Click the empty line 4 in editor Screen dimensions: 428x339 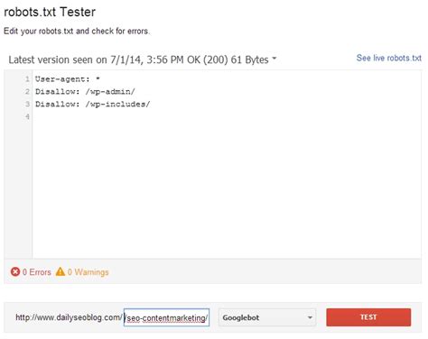click(x=226, y=116)
